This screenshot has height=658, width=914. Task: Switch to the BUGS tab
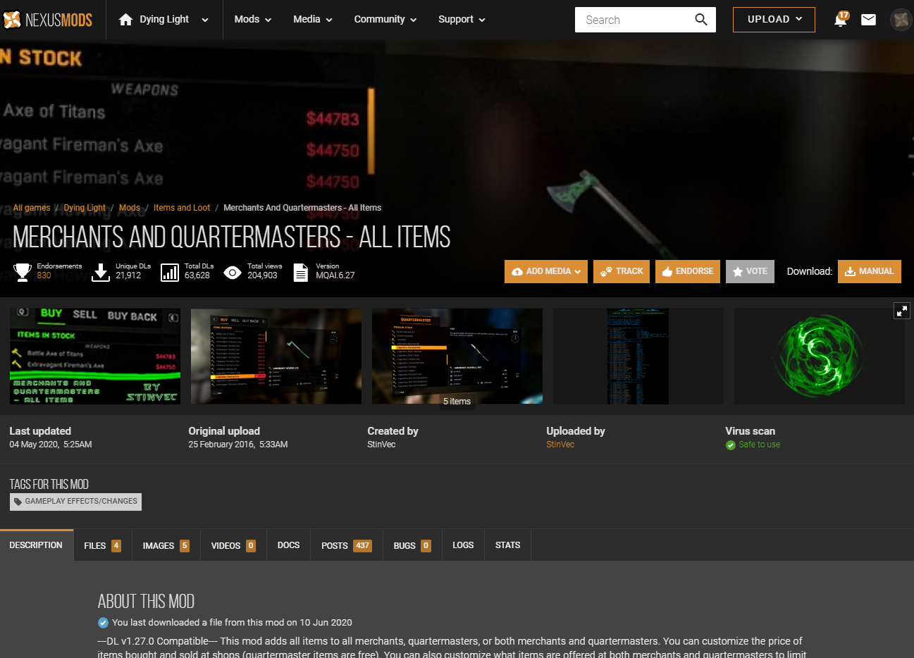coord(412,545)
